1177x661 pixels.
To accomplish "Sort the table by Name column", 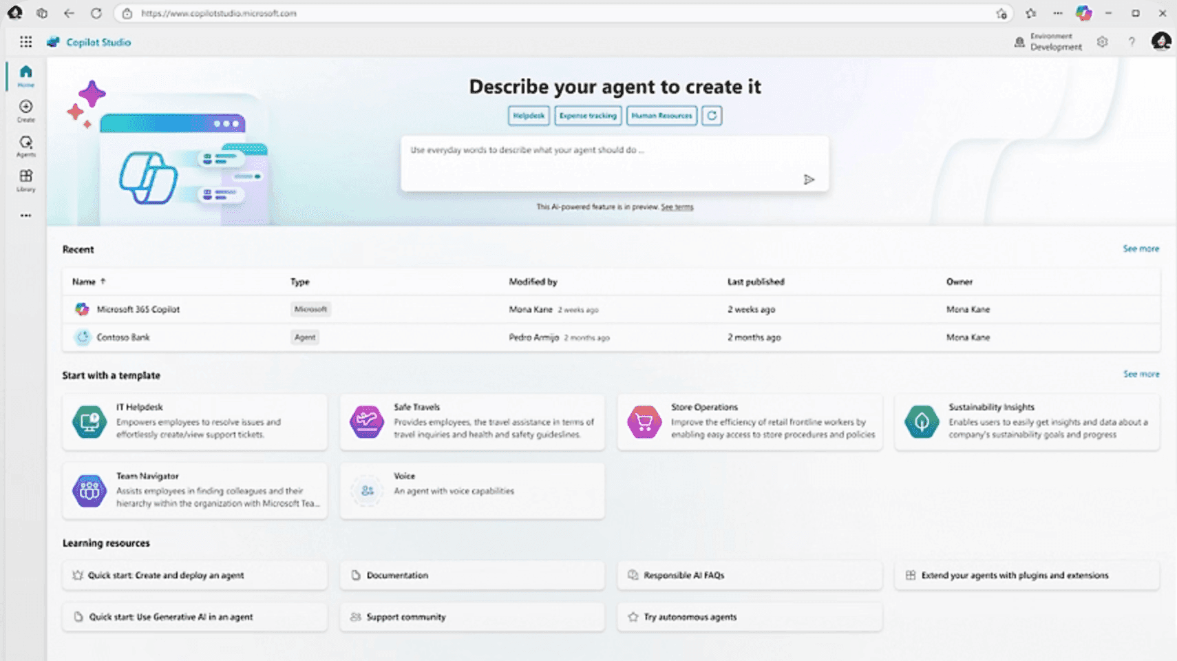I will click(89, 282).
